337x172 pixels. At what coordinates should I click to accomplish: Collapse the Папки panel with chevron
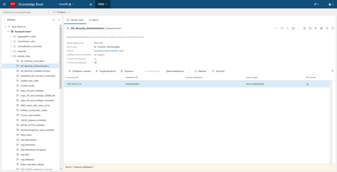click(4, 20)
